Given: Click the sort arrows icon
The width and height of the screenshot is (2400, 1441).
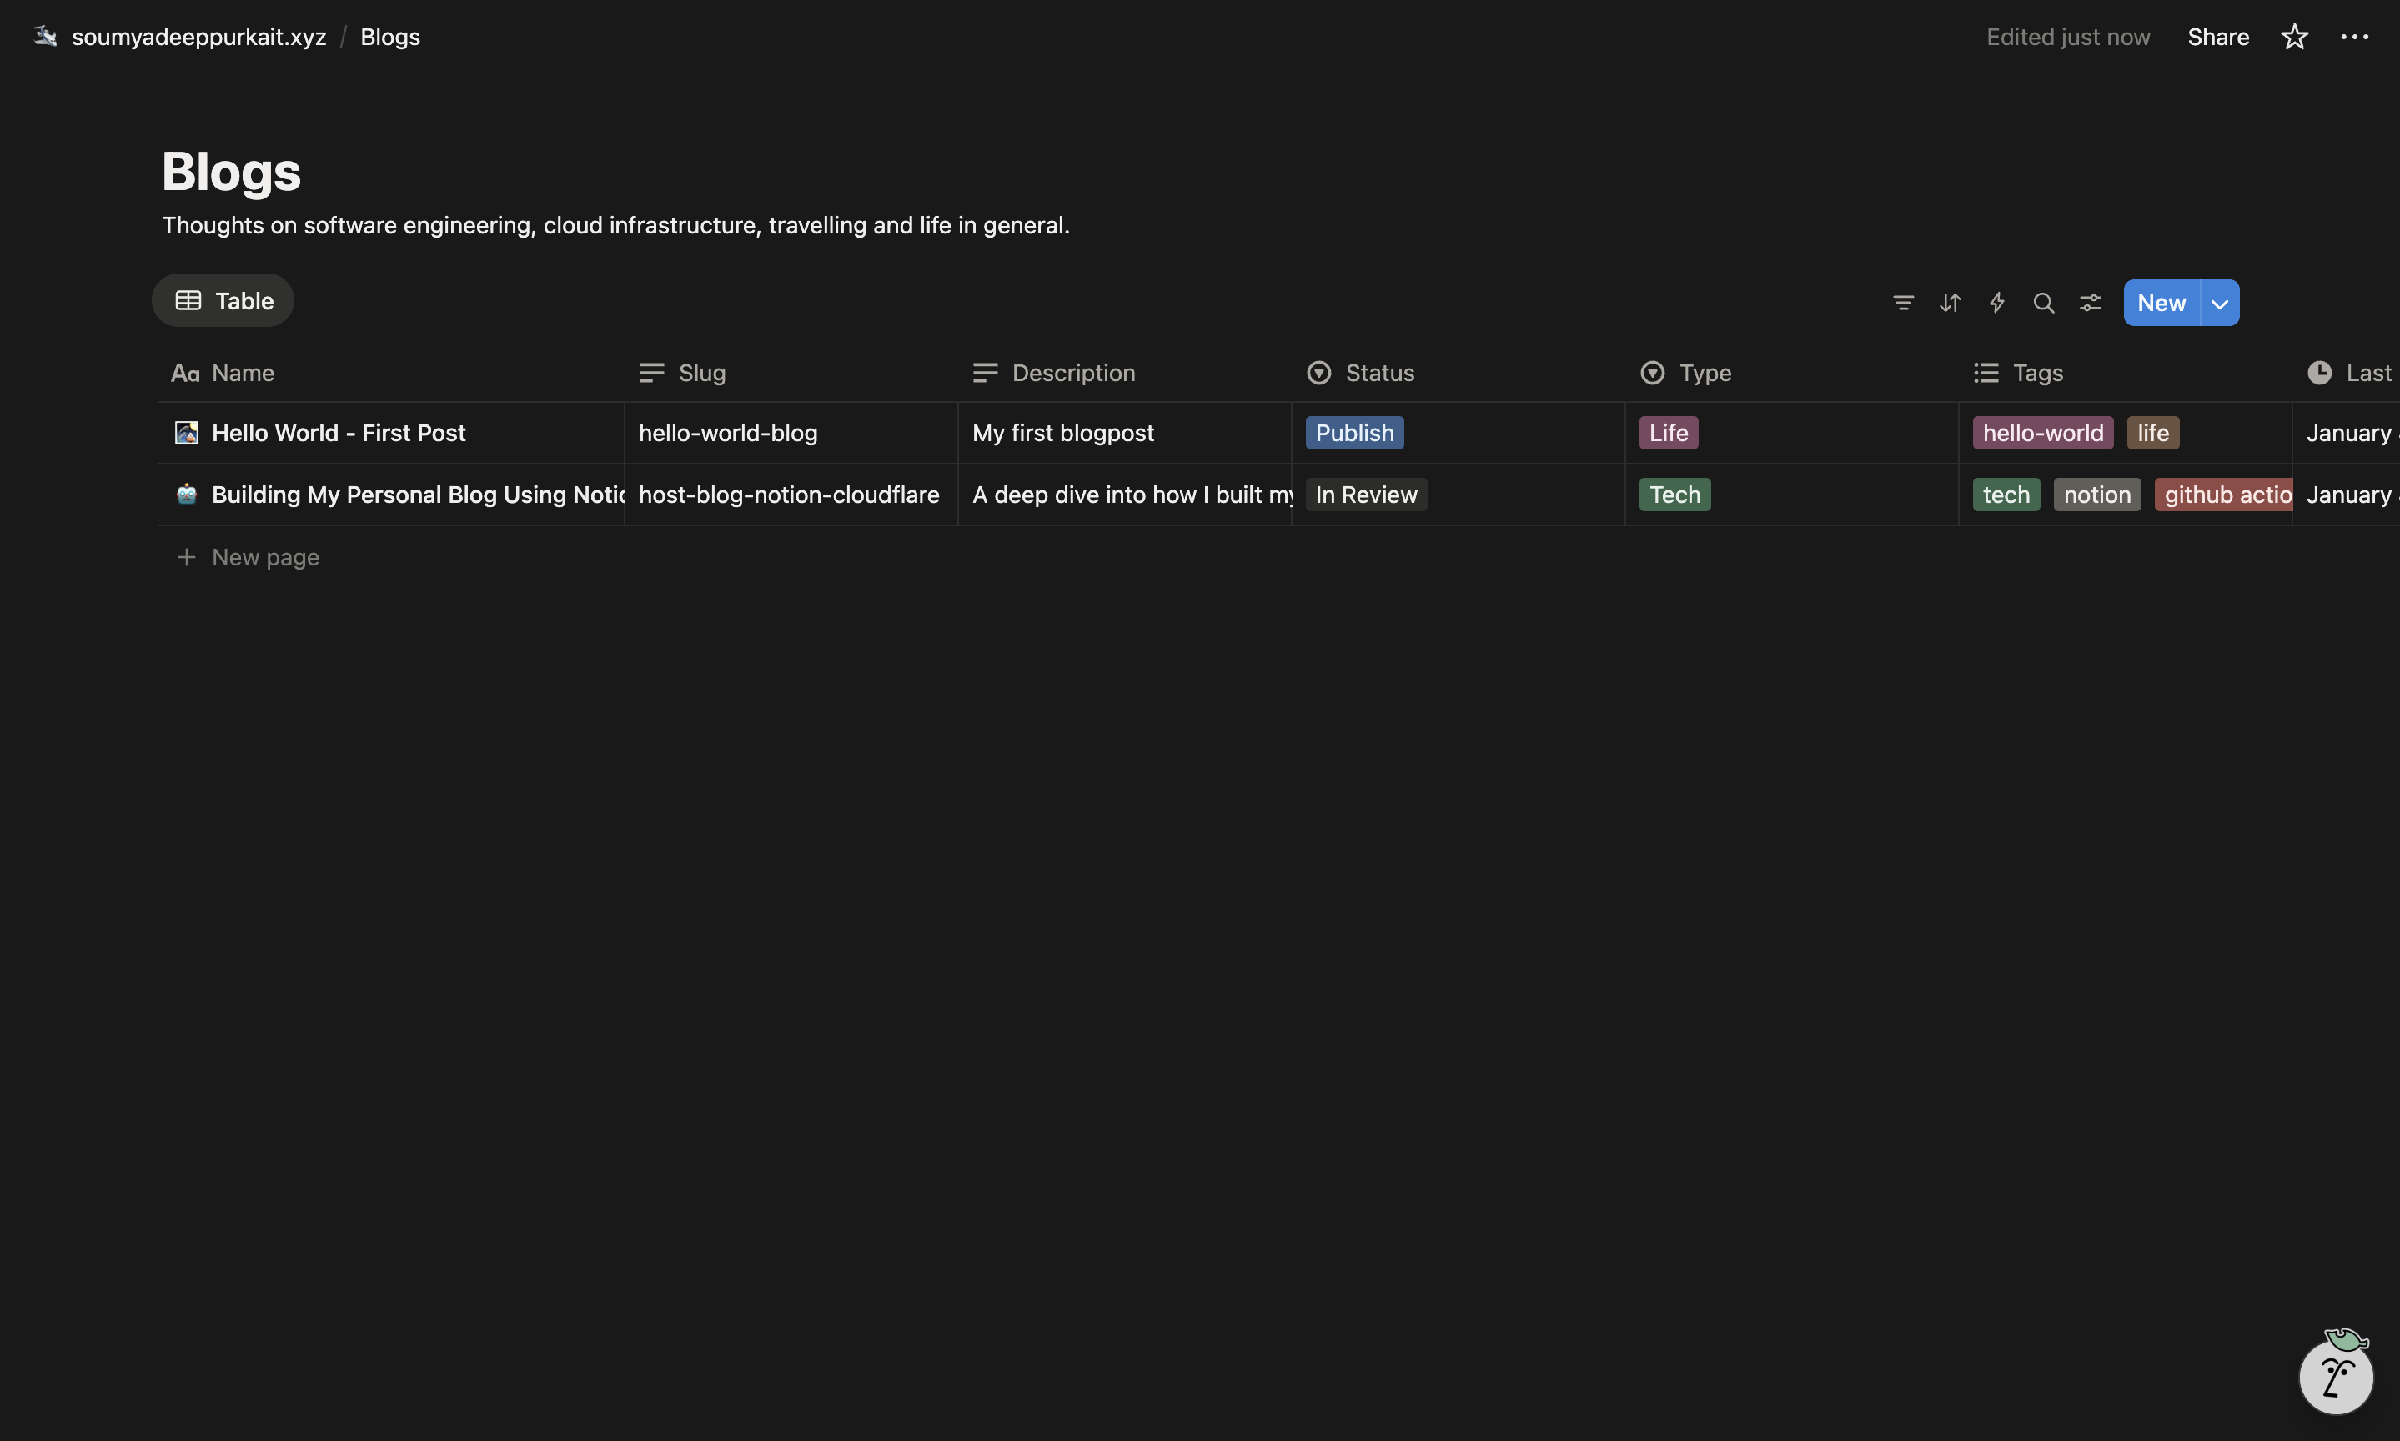Looking at the screenshot, I should (x=1950, y=303).
